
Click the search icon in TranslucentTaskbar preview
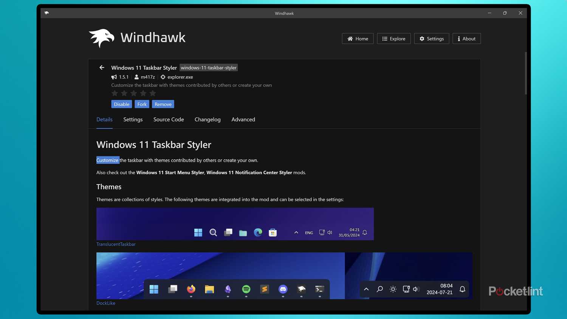pyautogui.click(x=213, y=232)
